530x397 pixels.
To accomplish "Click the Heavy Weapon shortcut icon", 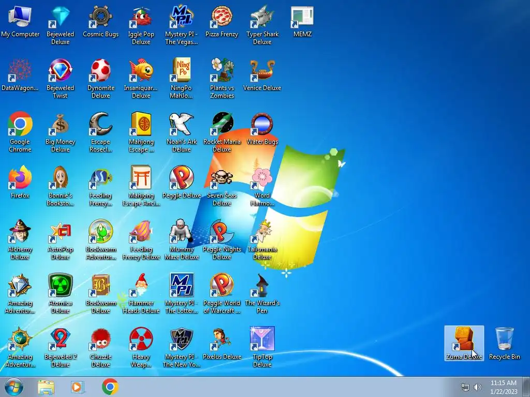I will coord(141,339).
